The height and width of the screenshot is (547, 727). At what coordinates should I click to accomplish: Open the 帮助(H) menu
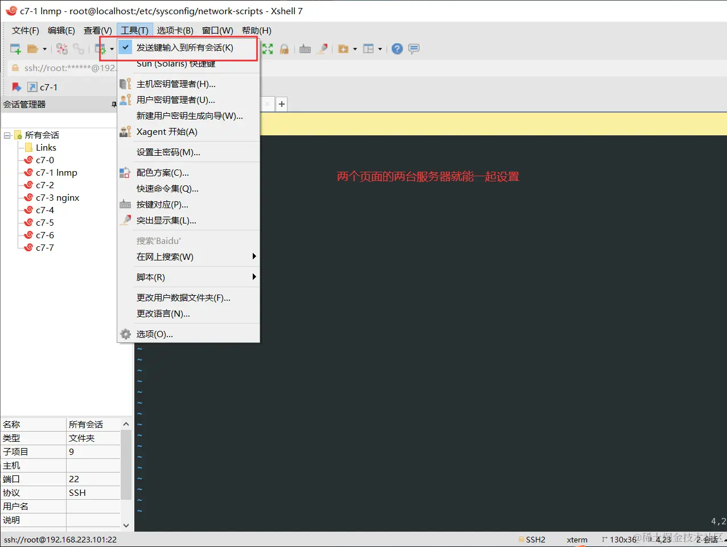pos(257,31)
